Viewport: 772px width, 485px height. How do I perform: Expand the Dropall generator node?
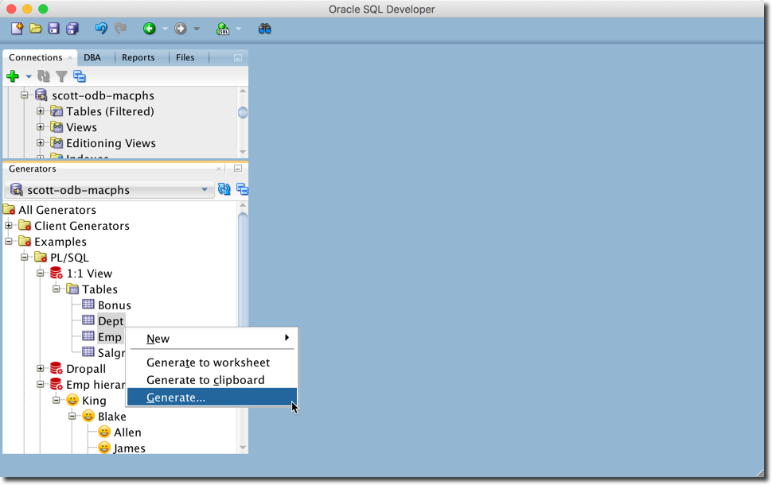click(41, 368)
